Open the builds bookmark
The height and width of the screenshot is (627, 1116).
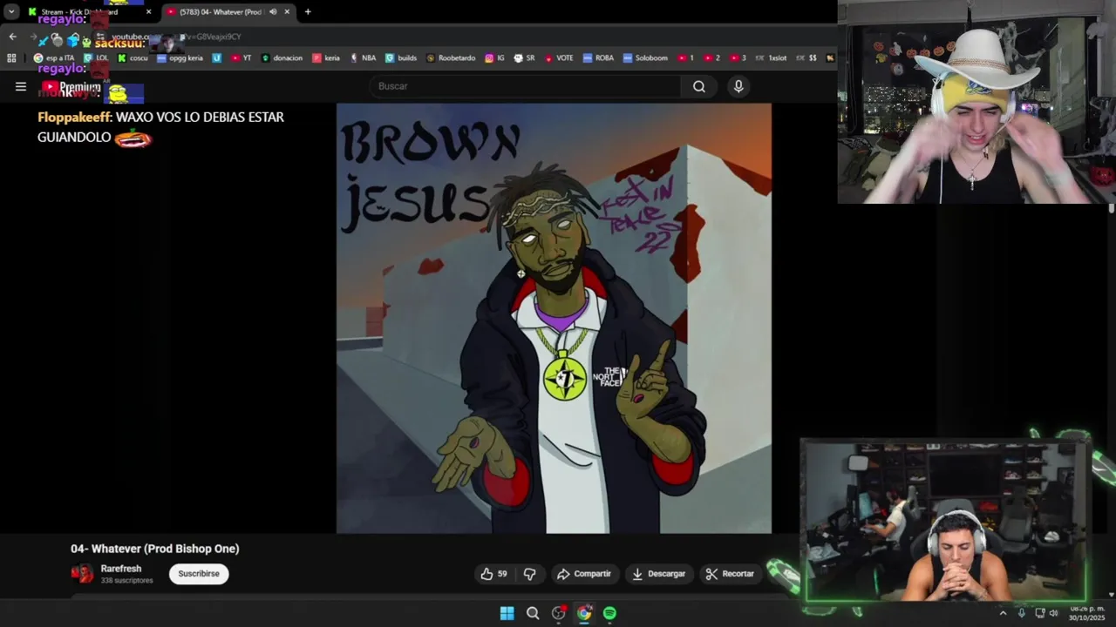pos(401,58)
